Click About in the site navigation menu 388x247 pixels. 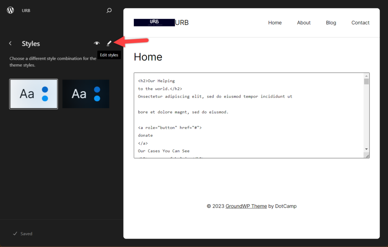tap(304, 23)
